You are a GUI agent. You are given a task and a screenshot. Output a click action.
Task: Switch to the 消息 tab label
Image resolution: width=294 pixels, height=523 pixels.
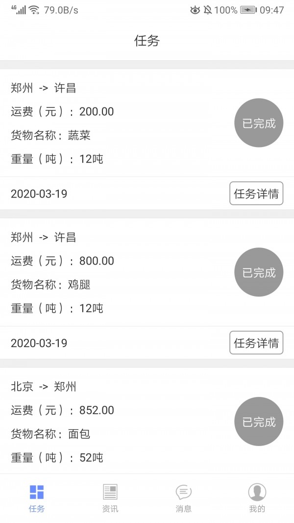coord(184,509)
